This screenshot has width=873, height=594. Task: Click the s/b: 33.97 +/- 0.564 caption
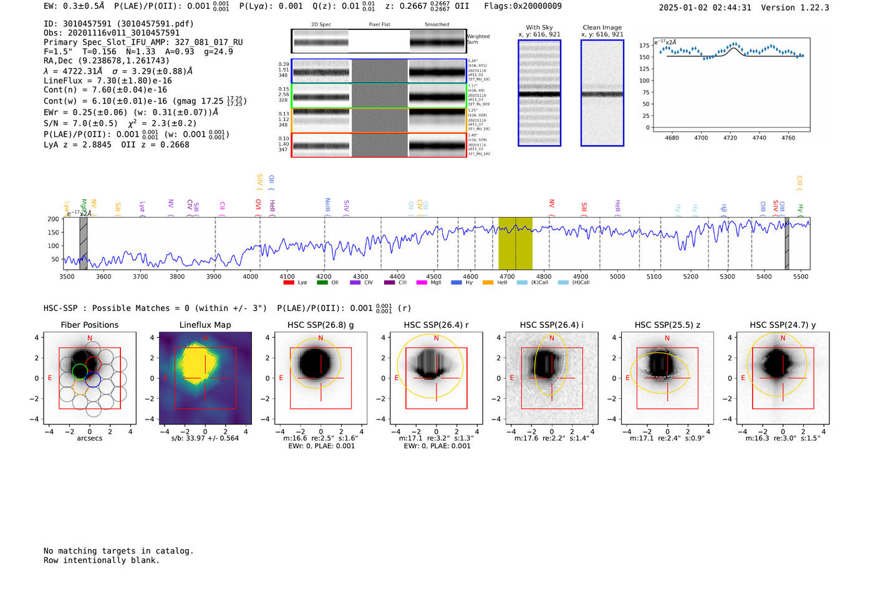[205, 438]
